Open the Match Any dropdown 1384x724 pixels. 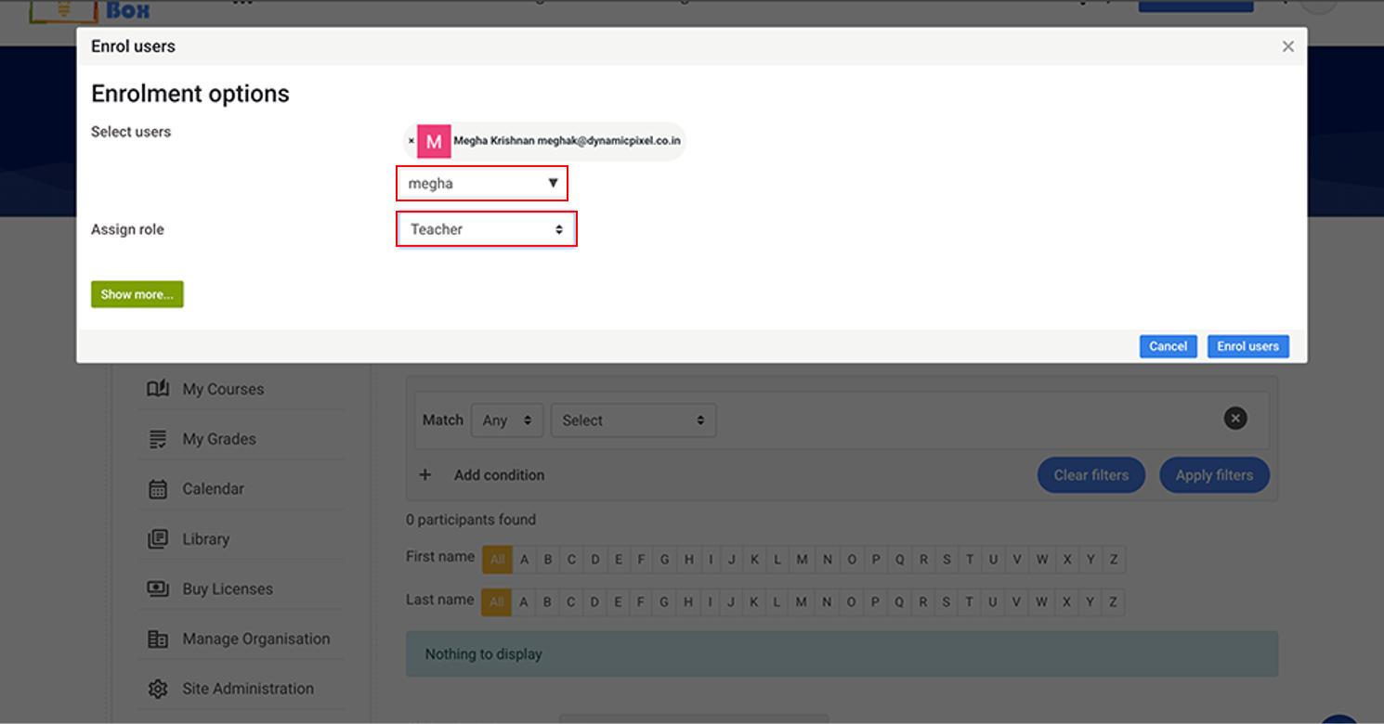(507, 420)
